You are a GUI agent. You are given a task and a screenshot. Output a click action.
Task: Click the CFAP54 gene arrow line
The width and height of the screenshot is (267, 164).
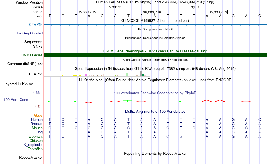[x=155, y=24]
